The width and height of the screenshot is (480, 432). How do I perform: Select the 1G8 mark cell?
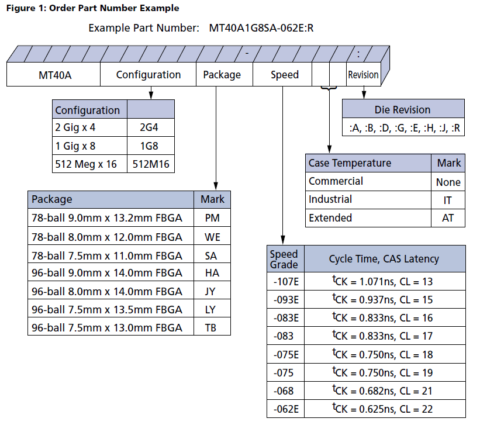[151, 146]
